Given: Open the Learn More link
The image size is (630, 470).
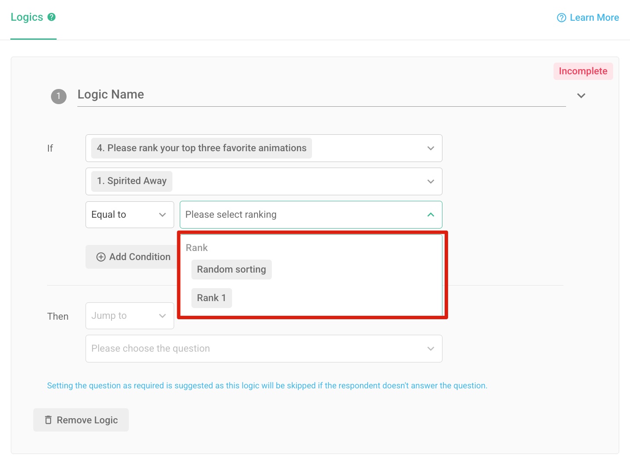Looking at the screenshot, I should 594,18.
